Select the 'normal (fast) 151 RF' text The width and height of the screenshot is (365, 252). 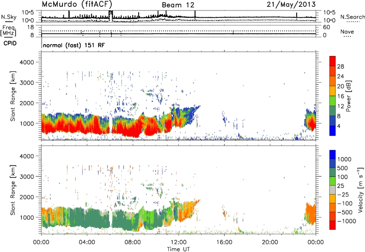click(74, 45)
